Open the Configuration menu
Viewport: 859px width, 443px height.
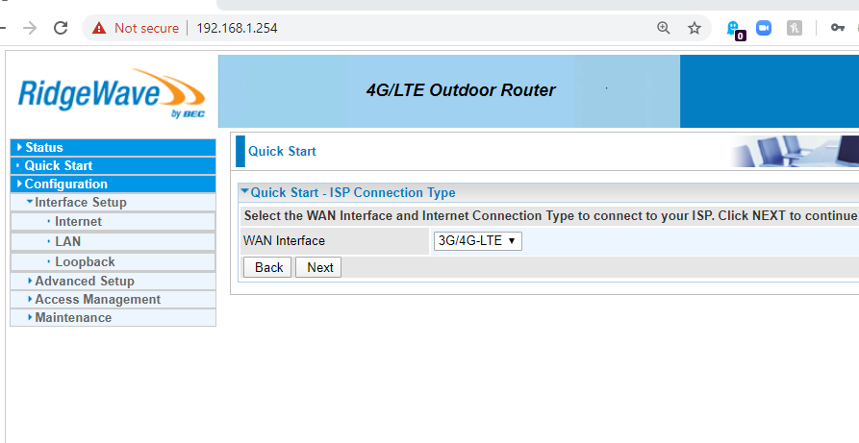[113, 184]
